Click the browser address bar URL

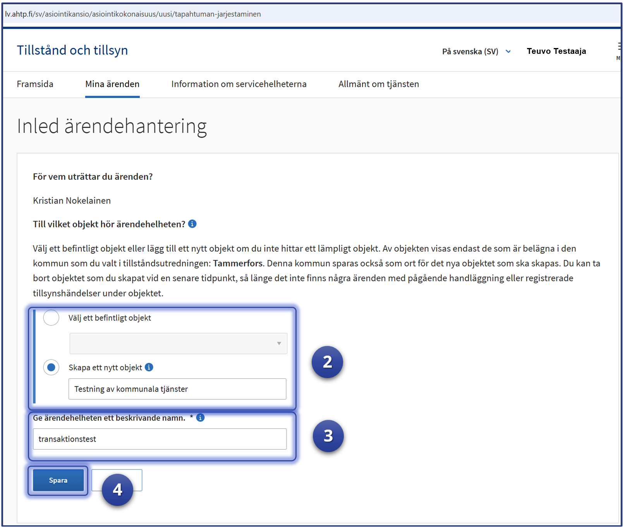point(133,14)
